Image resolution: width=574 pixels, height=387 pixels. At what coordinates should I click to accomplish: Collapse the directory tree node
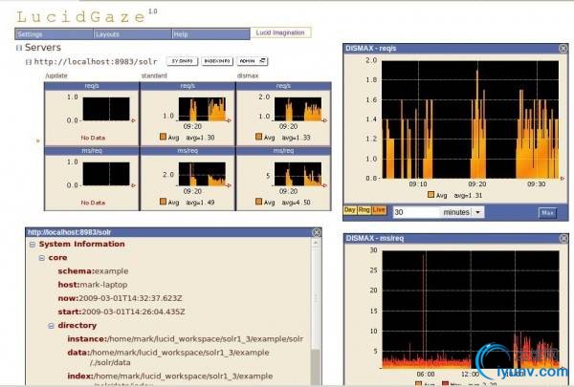click(52, 326)
